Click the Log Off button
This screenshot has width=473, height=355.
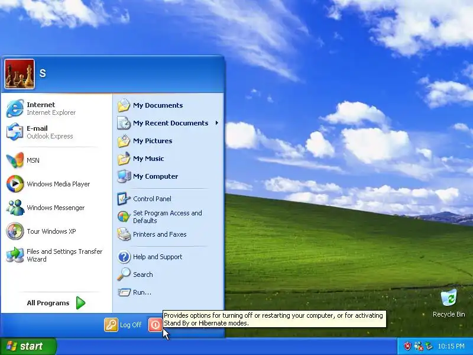click(x=123, y=325)
